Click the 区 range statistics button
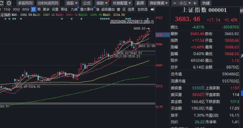This screenshot has height=128, width=243. [x=124, y=9]
